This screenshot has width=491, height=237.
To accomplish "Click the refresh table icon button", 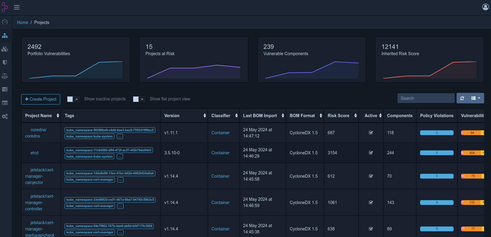I will coord(462,98).
